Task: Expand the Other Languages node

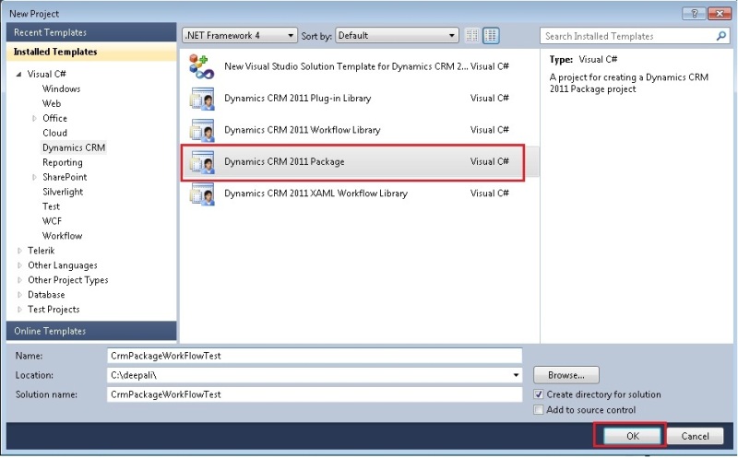Action: coord(19,265)
